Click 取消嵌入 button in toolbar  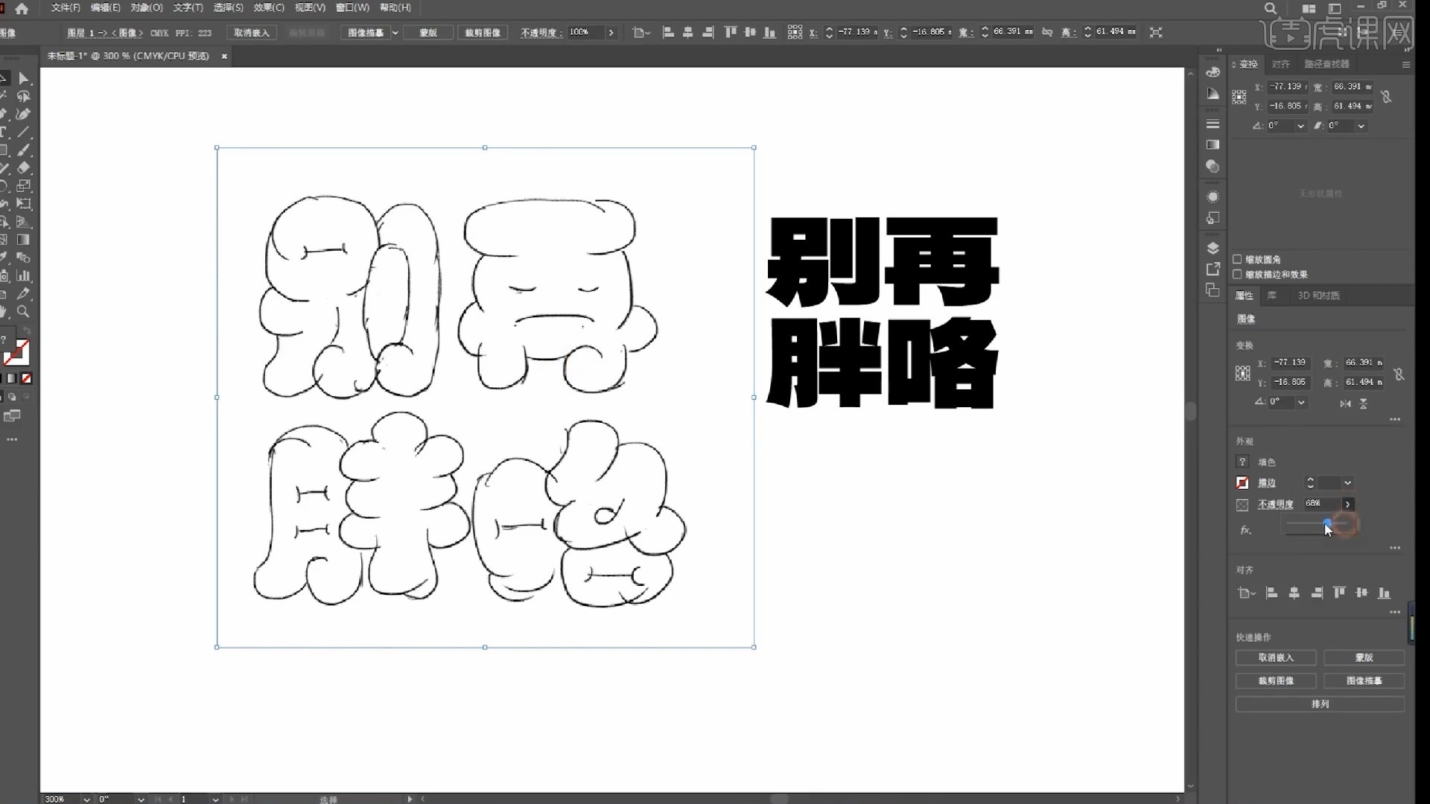pos(252,31)
